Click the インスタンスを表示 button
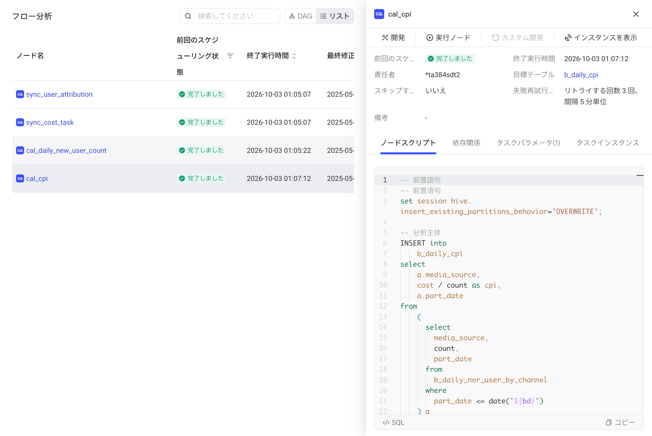The height and width of the screenshot is (436, 652). point(601,38)
